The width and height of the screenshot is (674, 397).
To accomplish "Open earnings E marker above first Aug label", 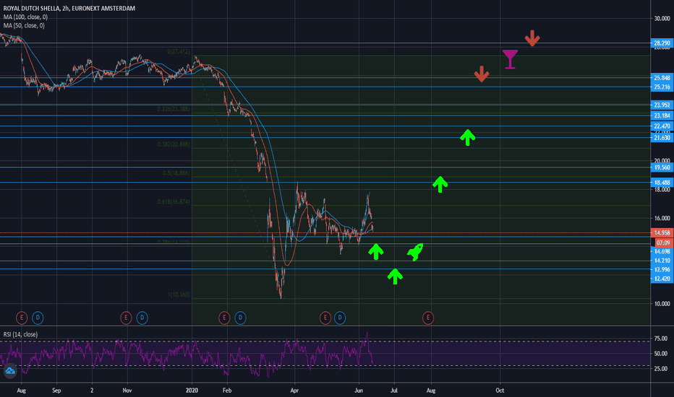I will 22,318.
